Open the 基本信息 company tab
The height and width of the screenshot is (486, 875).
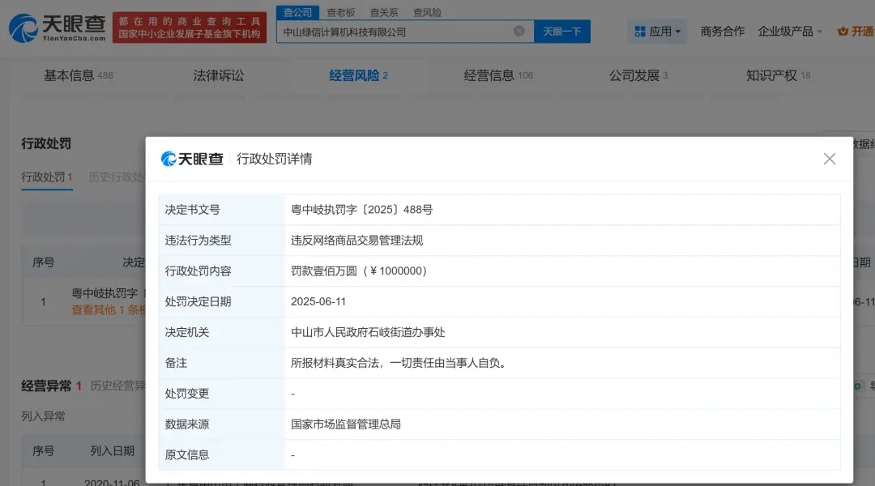click(x=69, y=74)
